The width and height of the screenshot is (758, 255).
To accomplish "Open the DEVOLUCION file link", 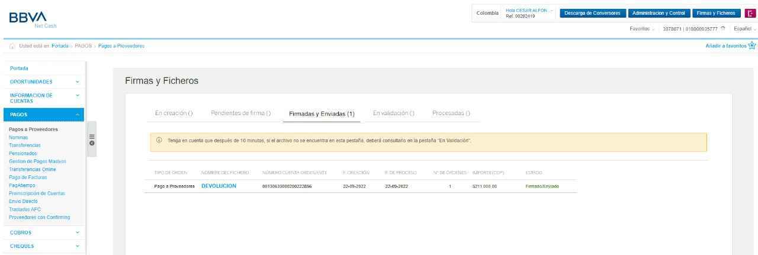I will [219, 186].
